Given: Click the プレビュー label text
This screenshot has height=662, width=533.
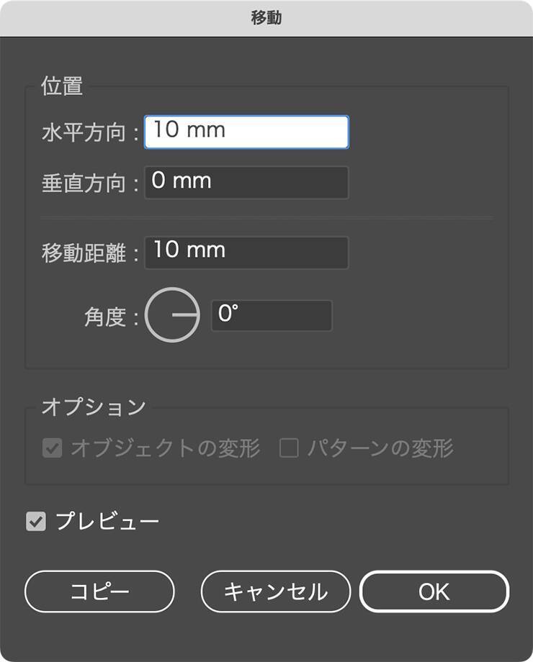Looking at the screenshot, I should point(107,522).
